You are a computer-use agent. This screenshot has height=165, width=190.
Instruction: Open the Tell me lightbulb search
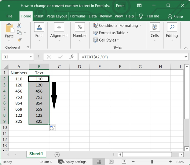[x=141, y=16]
